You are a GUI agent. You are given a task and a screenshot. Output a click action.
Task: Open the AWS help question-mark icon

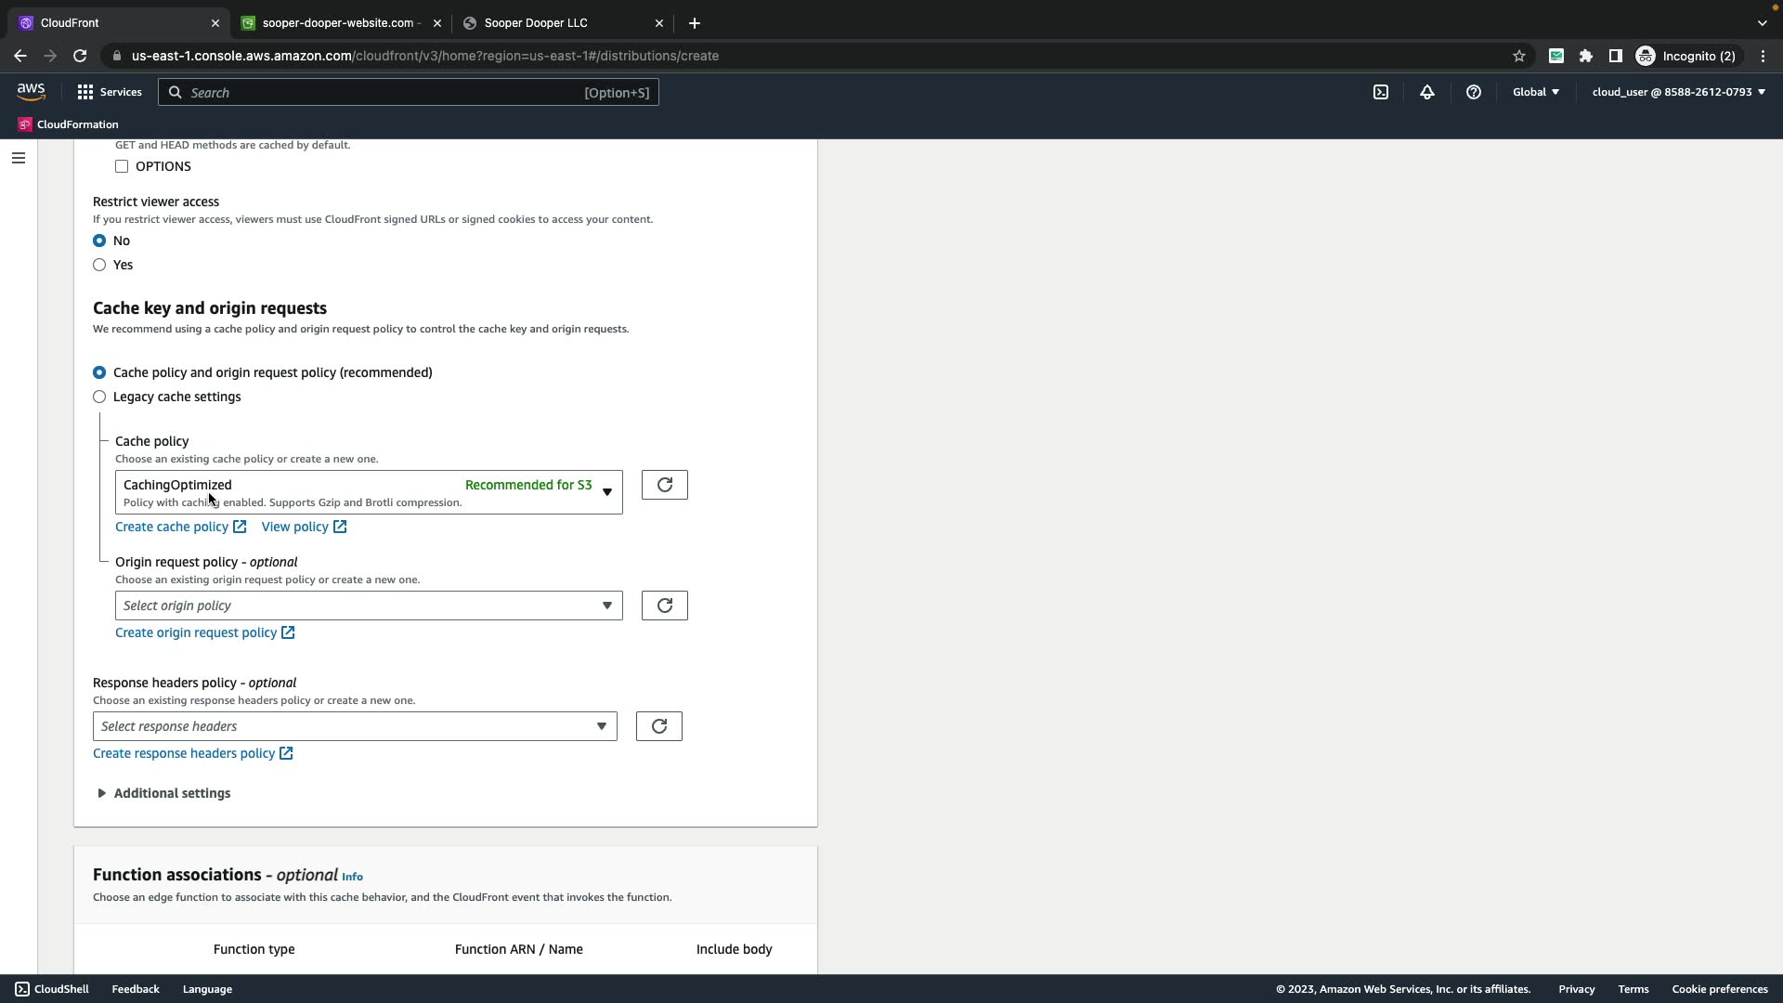tap(1474, 92)
